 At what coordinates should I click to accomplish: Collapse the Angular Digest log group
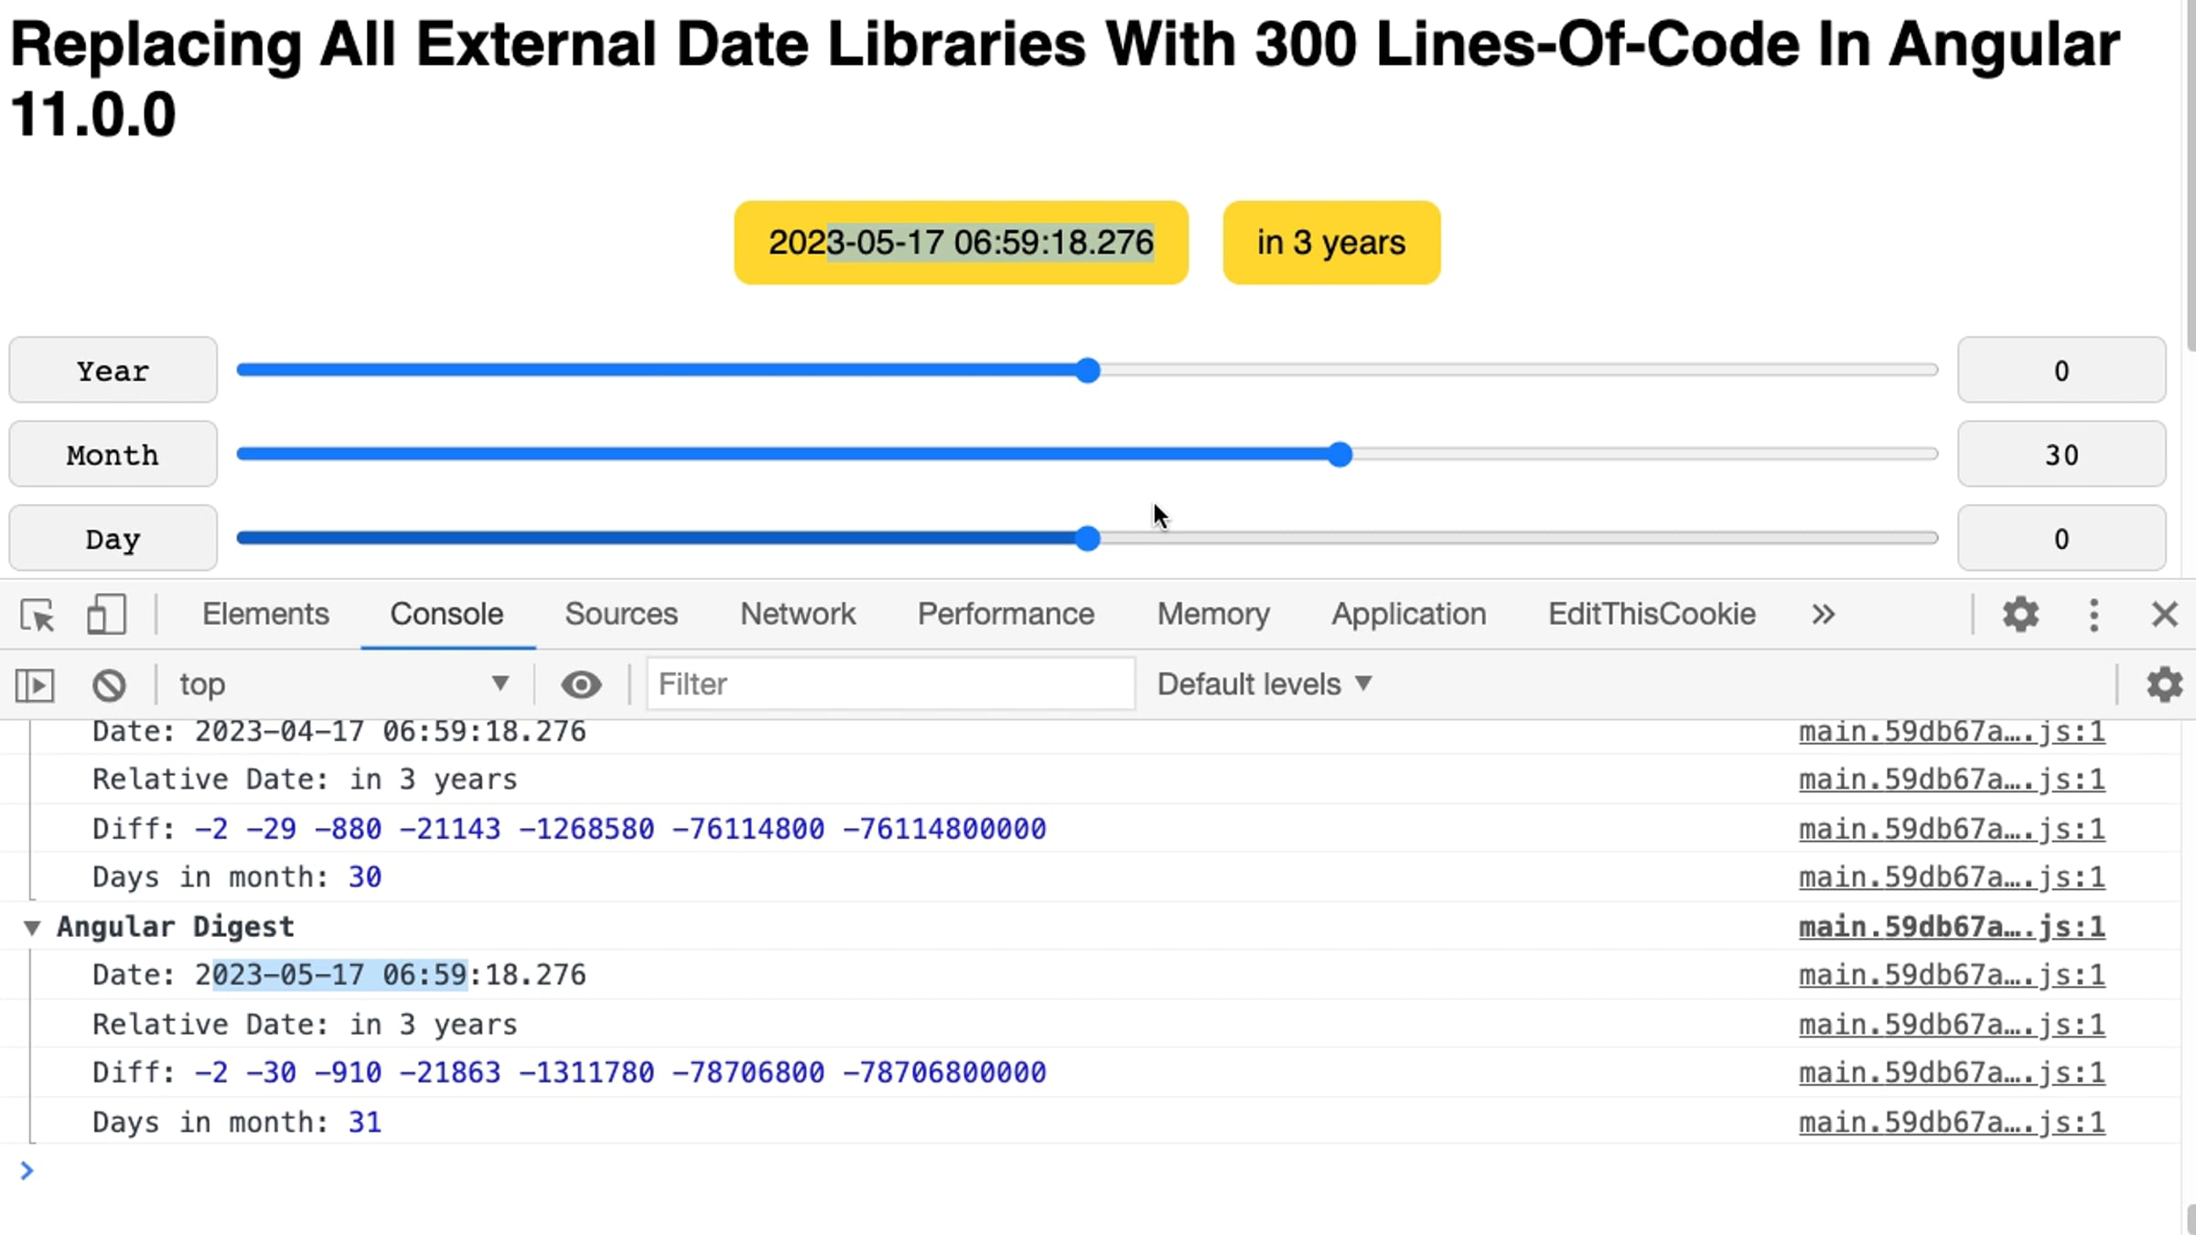click(x=32, y=928)
